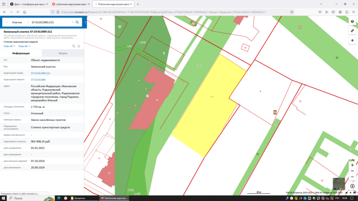358x201 pixels.
Task: Clear the cadastral number search field
Action: [73, 22]
